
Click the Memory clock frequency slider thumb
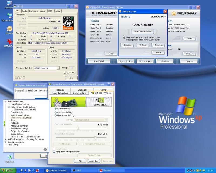[95, 138]
